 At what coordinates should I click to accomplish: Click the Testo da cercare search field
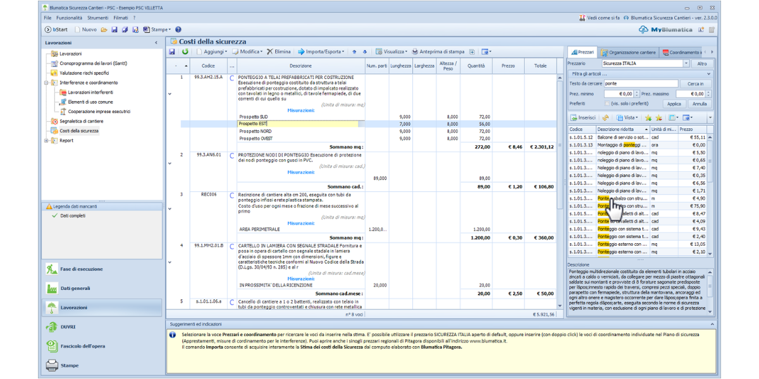click(640, 83)
